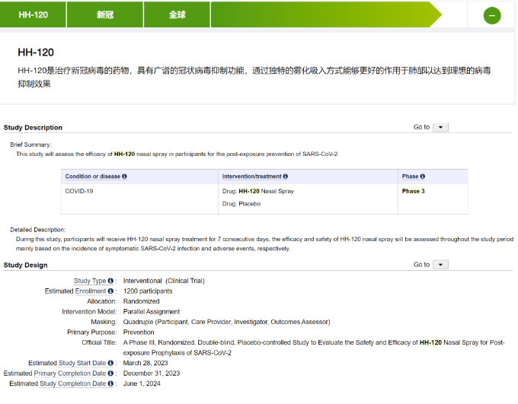Click the info icon beside Condition or disease
518x404 pixels.
click(124, 177)
